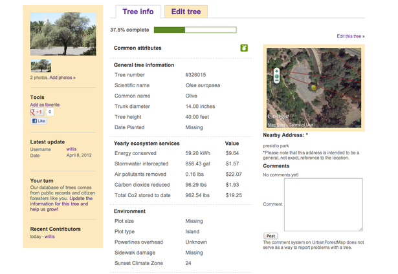Click the Facebook Like button
The width and height of the screenshot is (398, 274).
point(39,121)
